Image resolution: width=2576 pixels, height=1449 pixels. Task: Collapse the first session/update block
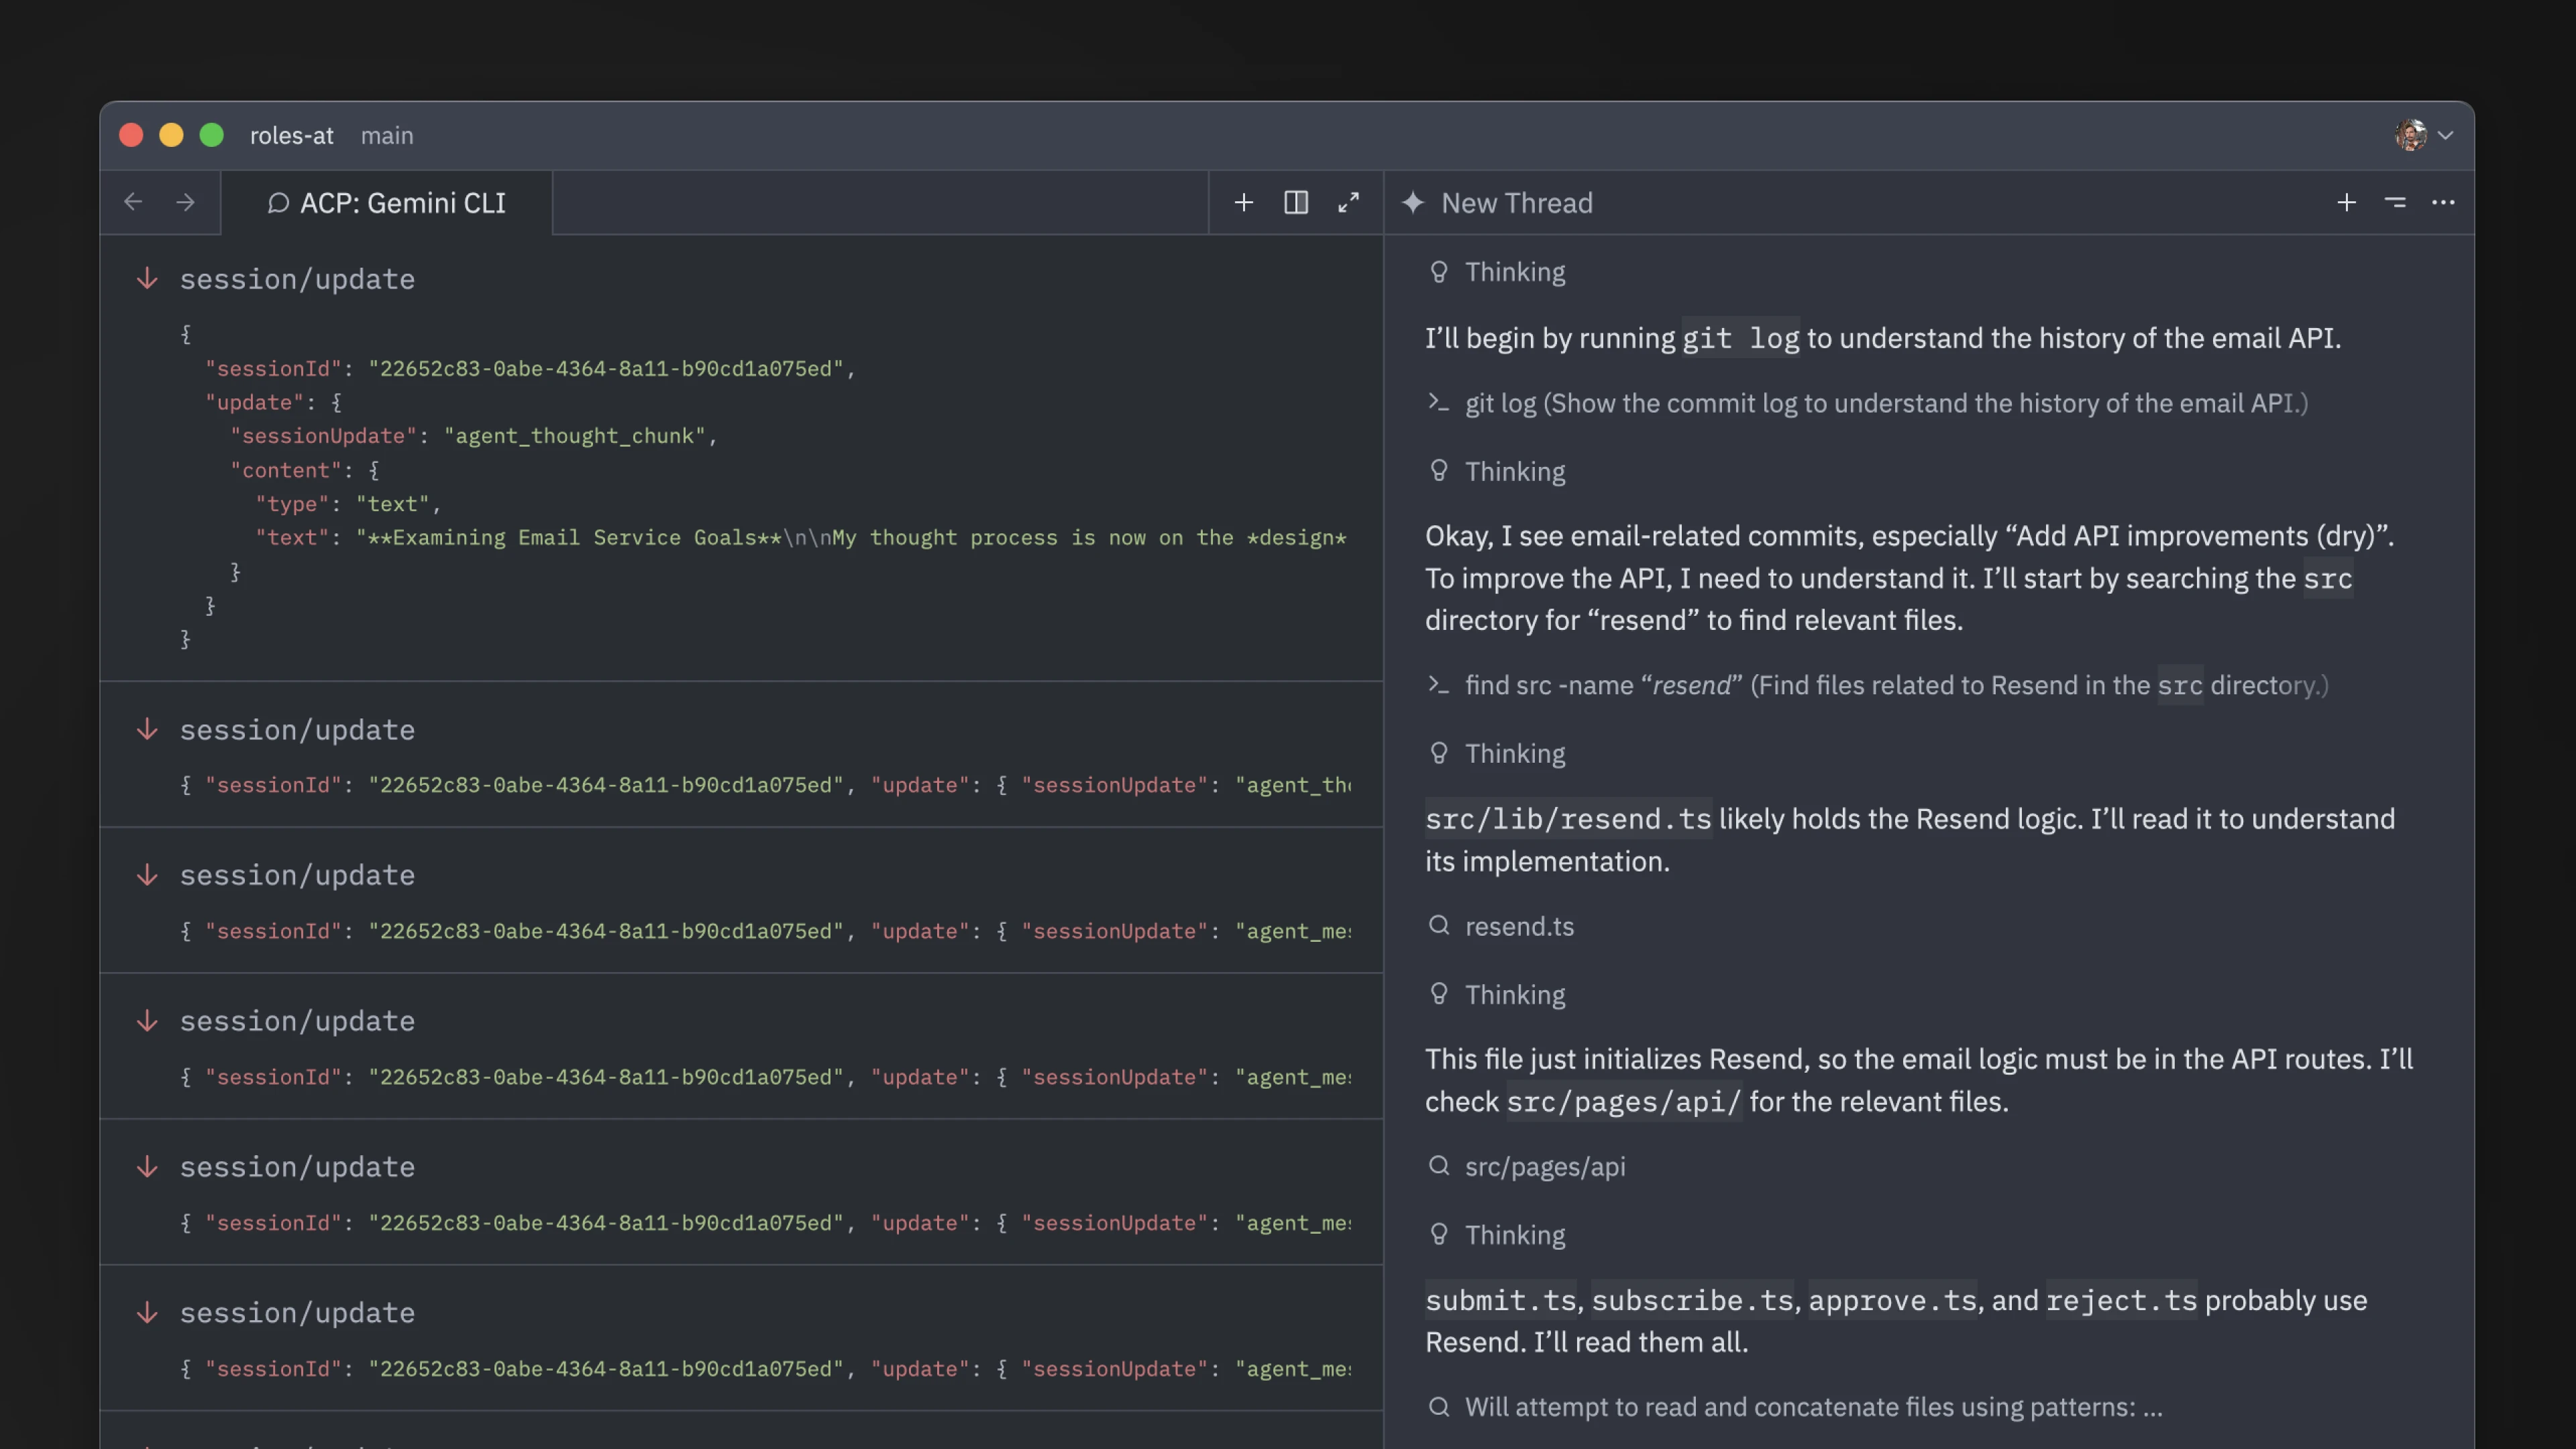[147, 279]
